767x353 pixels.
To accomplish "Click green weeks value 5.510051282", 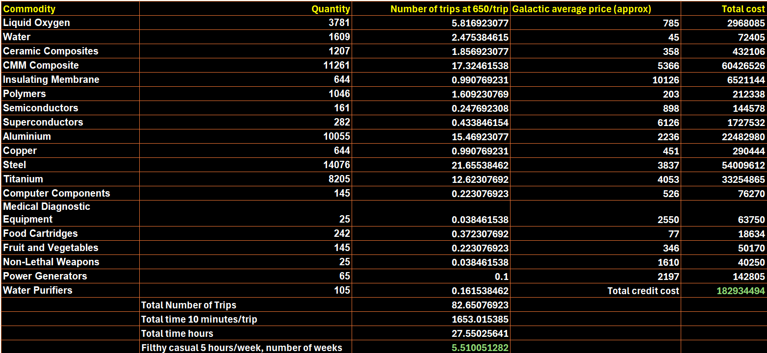I will point(431,347).
